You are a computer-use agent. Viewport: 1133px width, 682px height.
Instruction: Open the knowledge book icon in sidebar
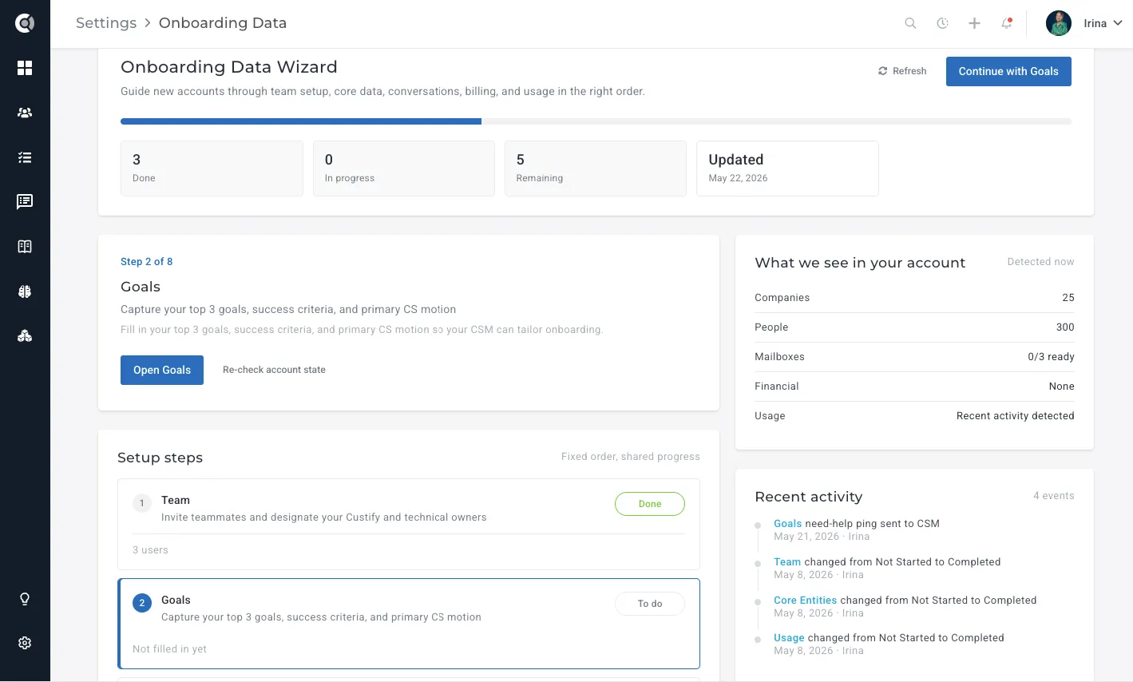click(25, 247)
